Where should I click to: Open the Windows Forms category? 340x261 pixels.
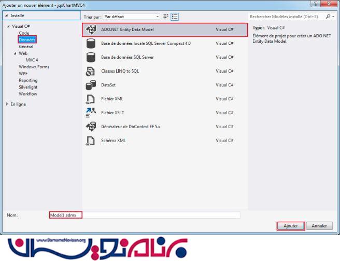[34, 67]
